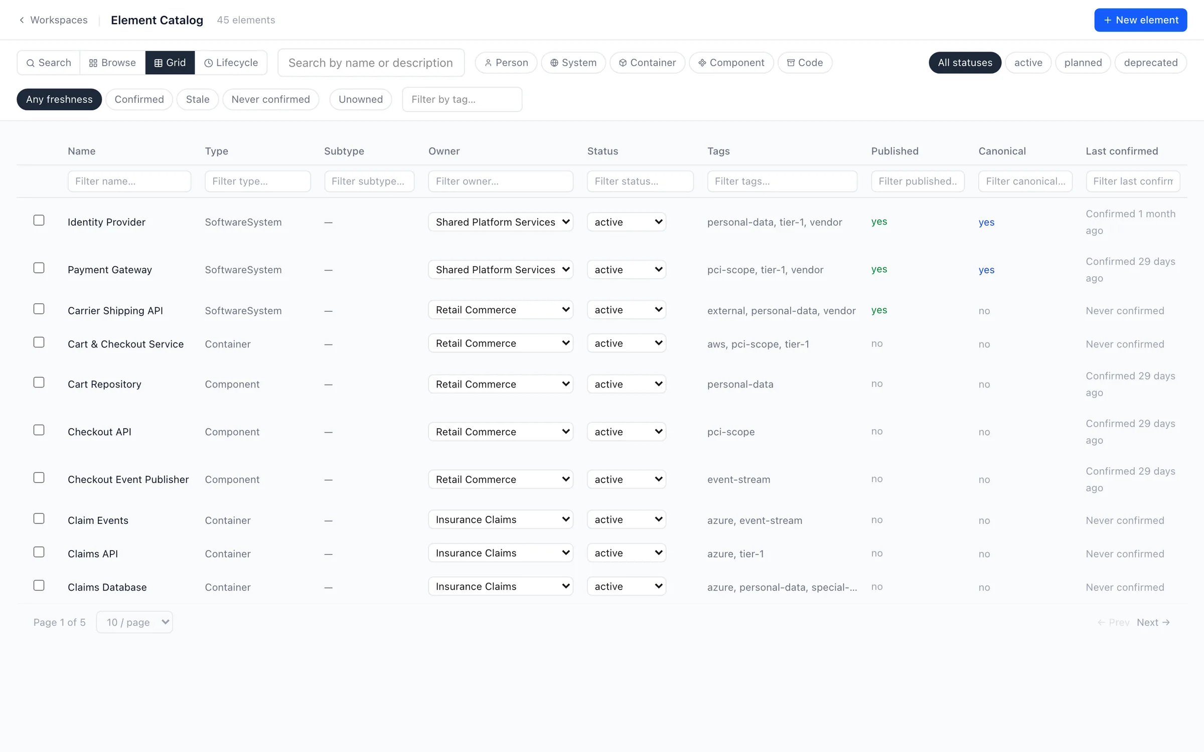The image size is (1204, 752).
Task: Go back to Workspaces
Action: [x=53, y=20]
